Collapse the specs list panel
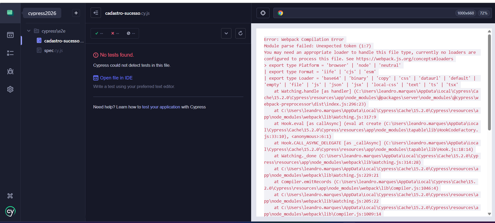The image size is (495, 223). click(96, 13)
